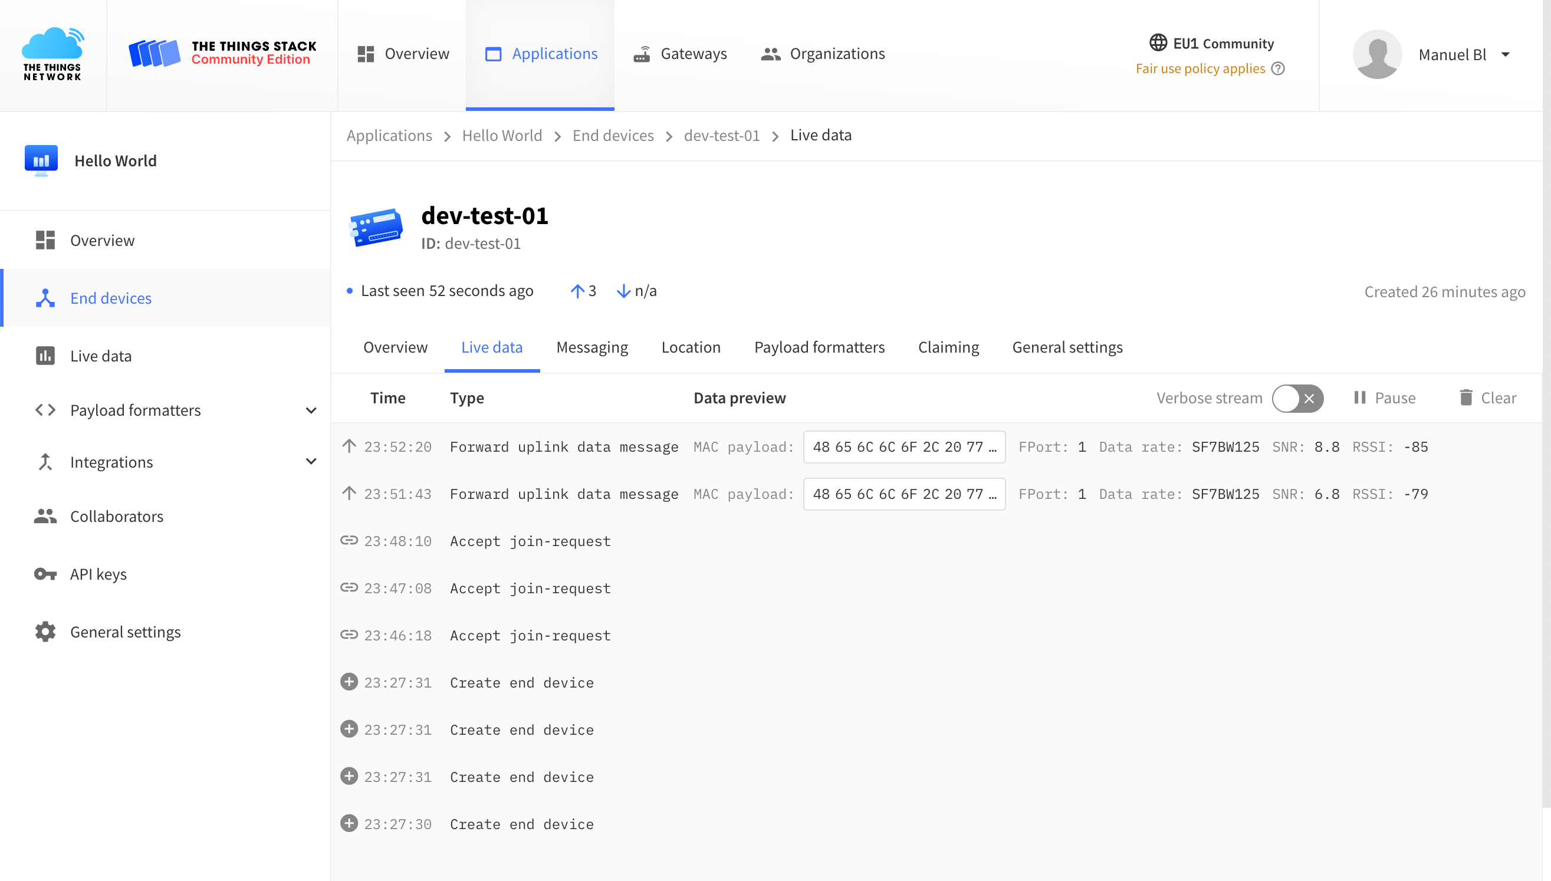Expand the Payload formatters sidebar chevron
Image resolution: width=1551 pixels, height=881 pixels.
(x=311, y=410)
